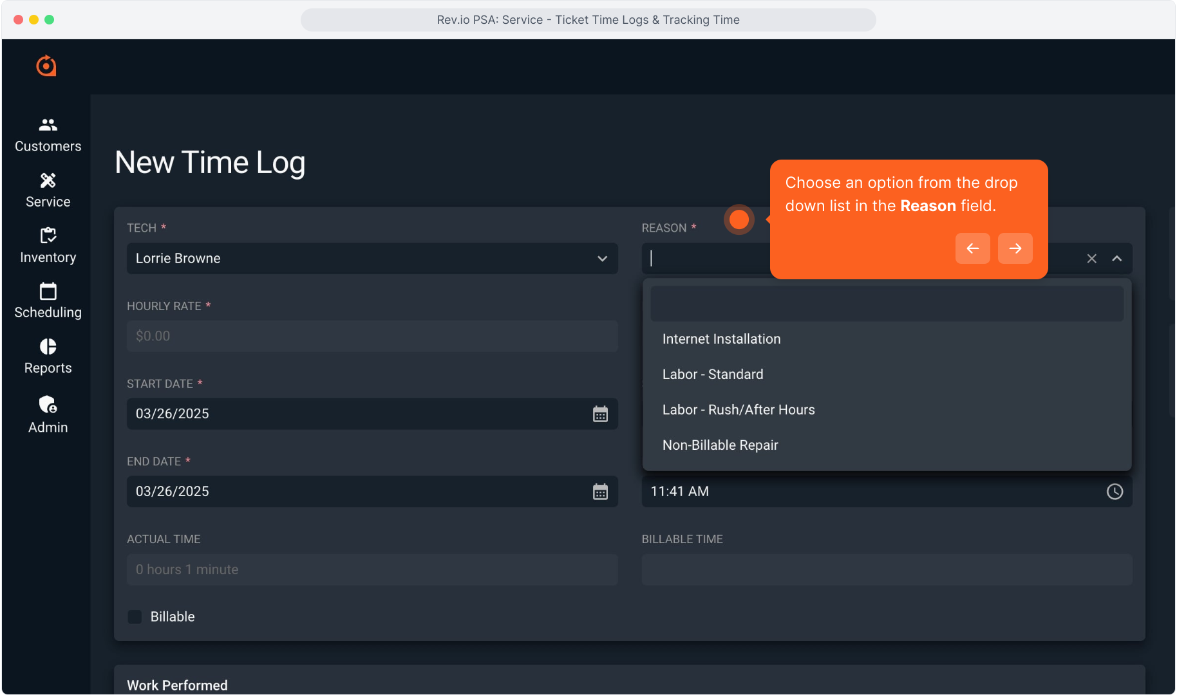Screen dimensions: 1177x695
Task: Open End Date calendar picker icon
Action: coord(600,492)
